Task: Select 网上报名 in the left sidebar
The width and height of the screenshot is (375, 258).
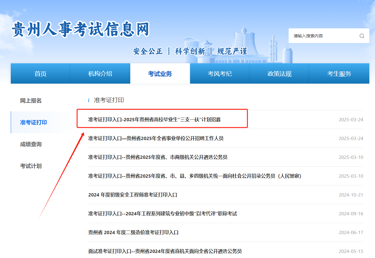Action: click(31, 101)
